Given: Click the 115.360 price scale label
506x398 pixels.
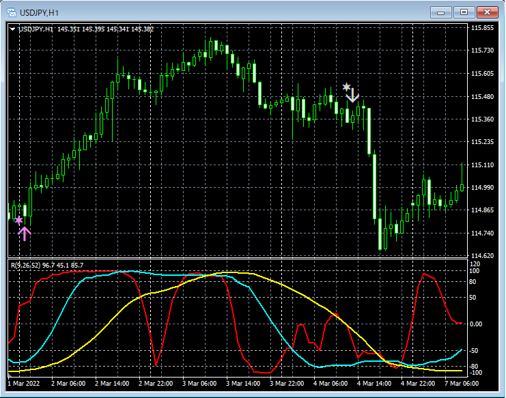Looking at the screenshot, I should pos(483,119).
